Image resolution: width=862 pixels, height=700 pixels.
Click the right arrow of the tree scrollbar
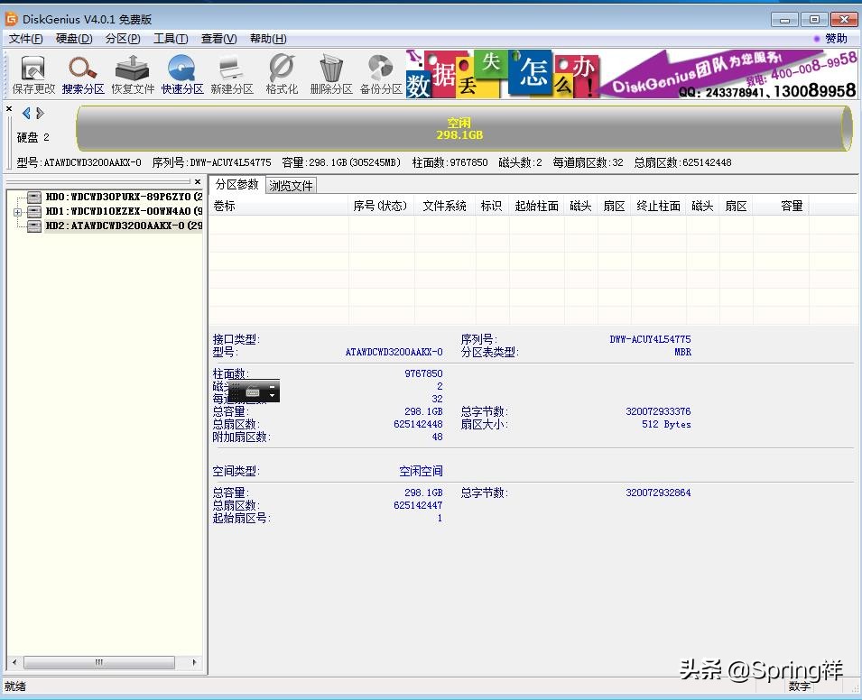[193, 662]
